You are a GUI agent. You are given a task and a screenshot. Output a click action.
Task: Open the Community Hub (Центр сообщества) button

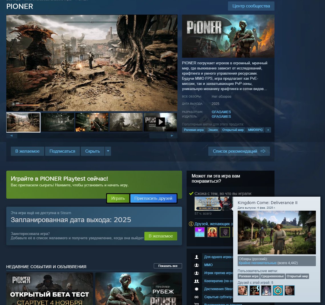tap(251, 6)
